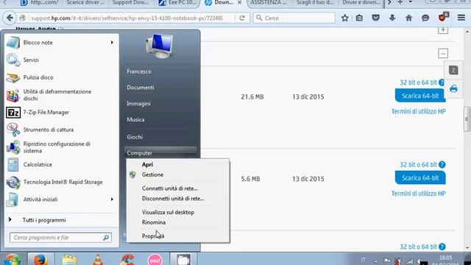The image size is (471, 265).
Task: Collapse driver section with minus button
Action: (x=443, y=54)
